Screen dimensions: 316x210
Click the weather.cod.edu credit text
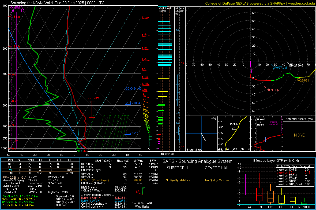(301, 3)
